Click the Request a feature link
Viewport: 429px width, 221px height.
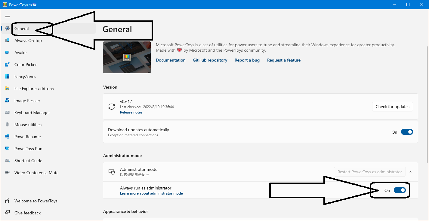point(284,60)
